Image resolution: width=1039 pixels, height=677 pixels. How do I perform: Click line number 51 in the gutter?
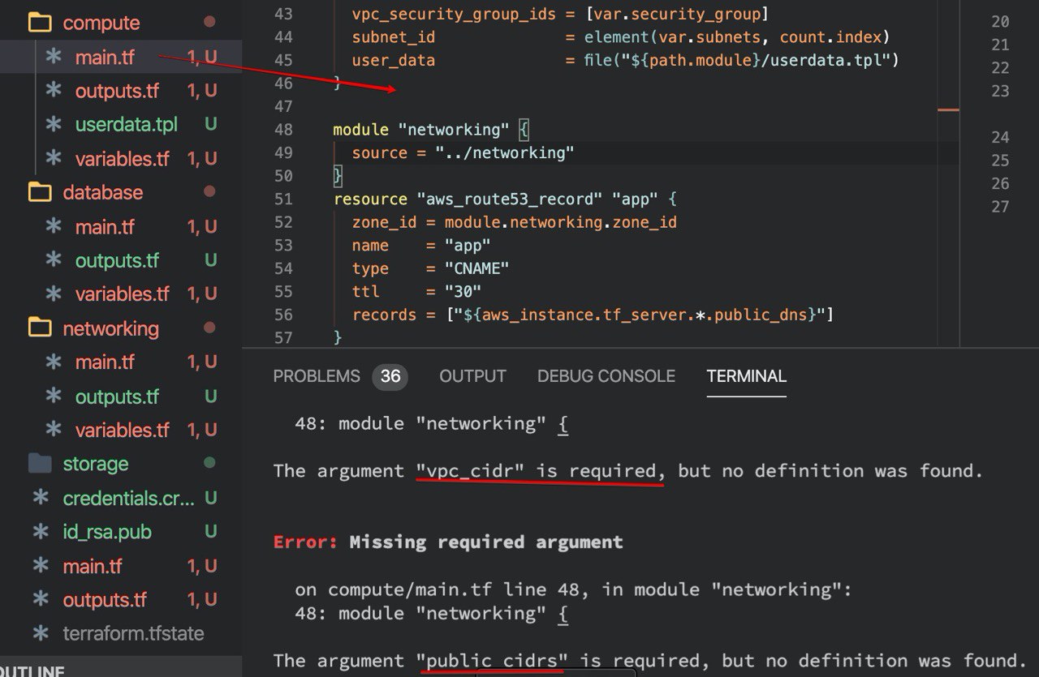click(x=284, y=199)
